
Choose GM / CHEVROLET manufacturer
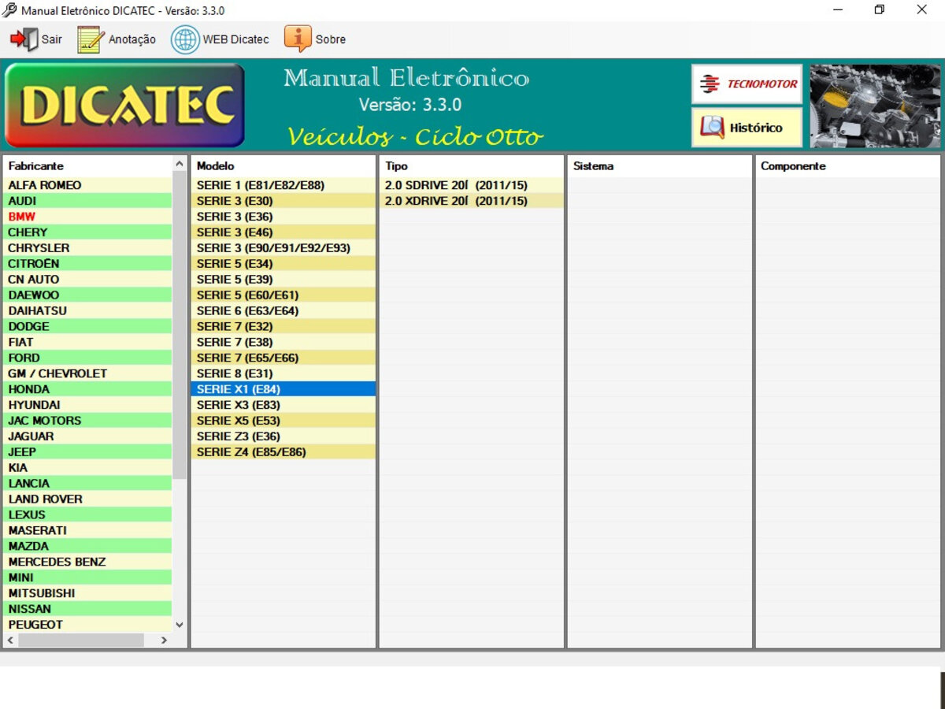click(57, 373)
